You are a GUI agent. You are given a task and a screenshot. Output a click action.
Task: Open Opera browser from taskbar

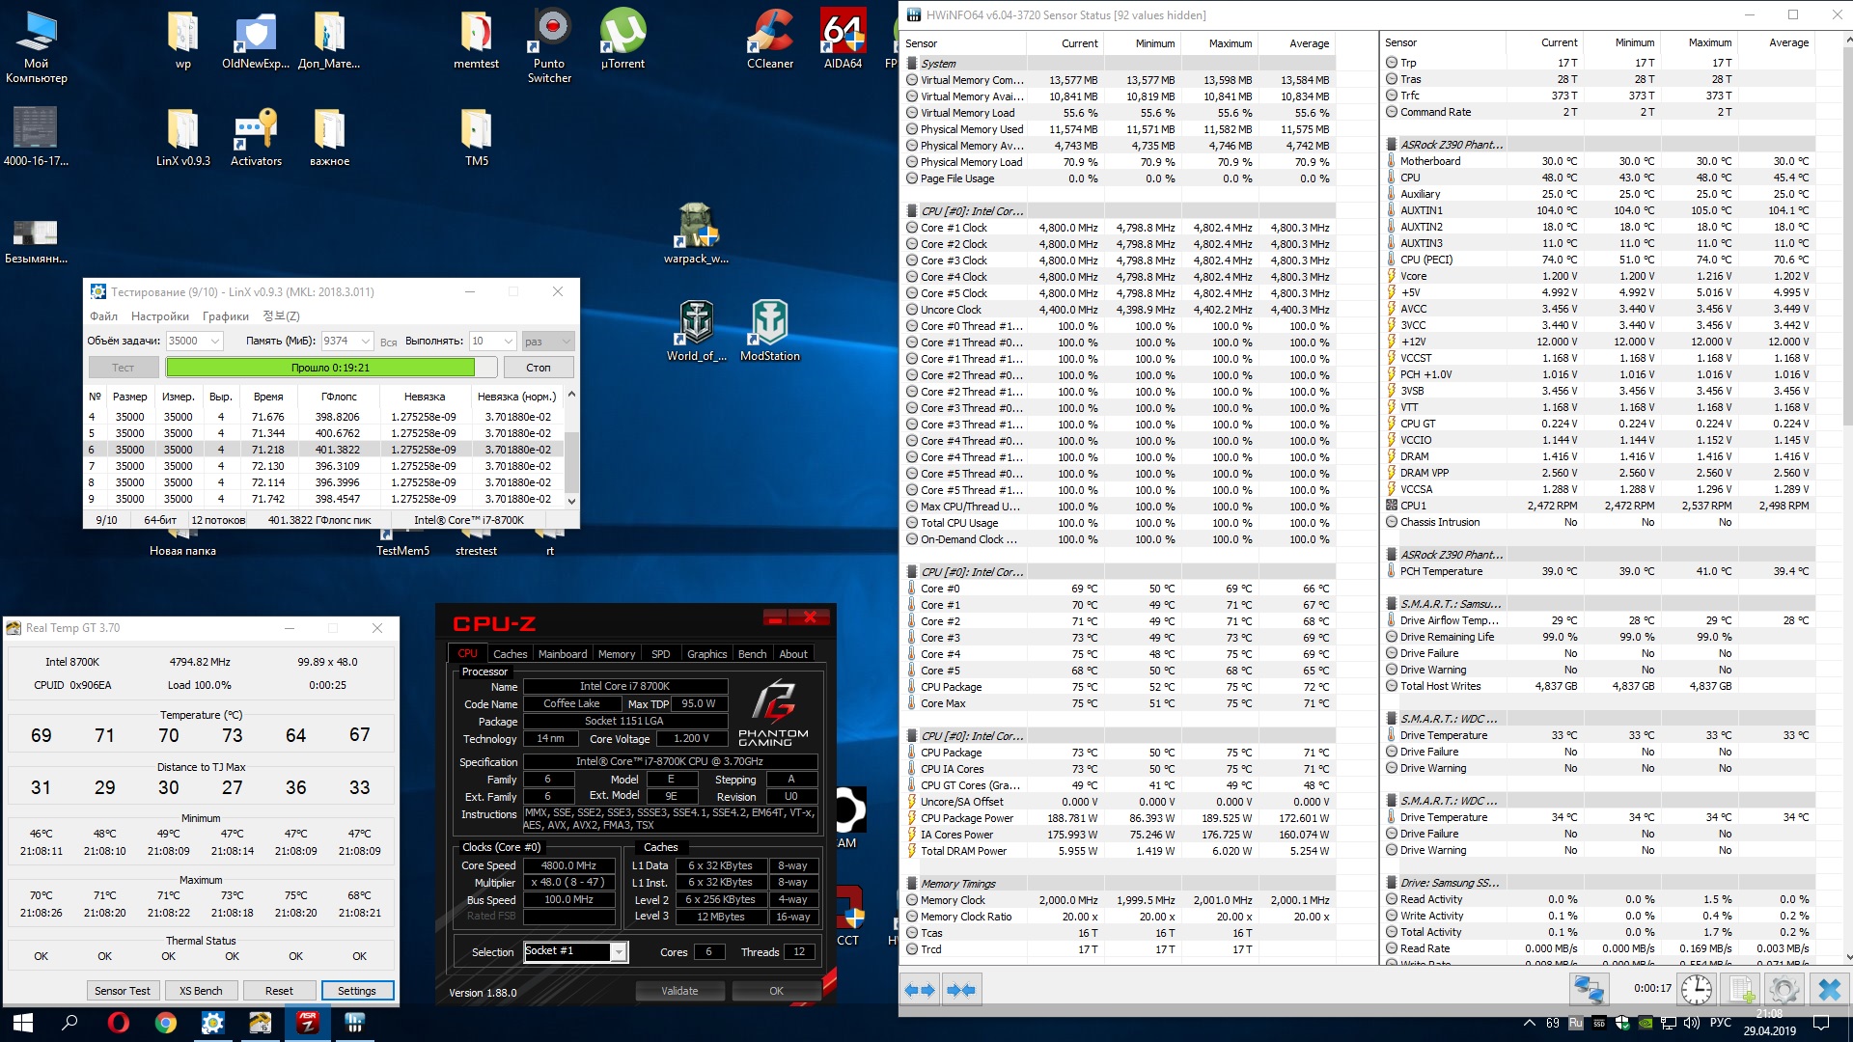click(118, 1023)
